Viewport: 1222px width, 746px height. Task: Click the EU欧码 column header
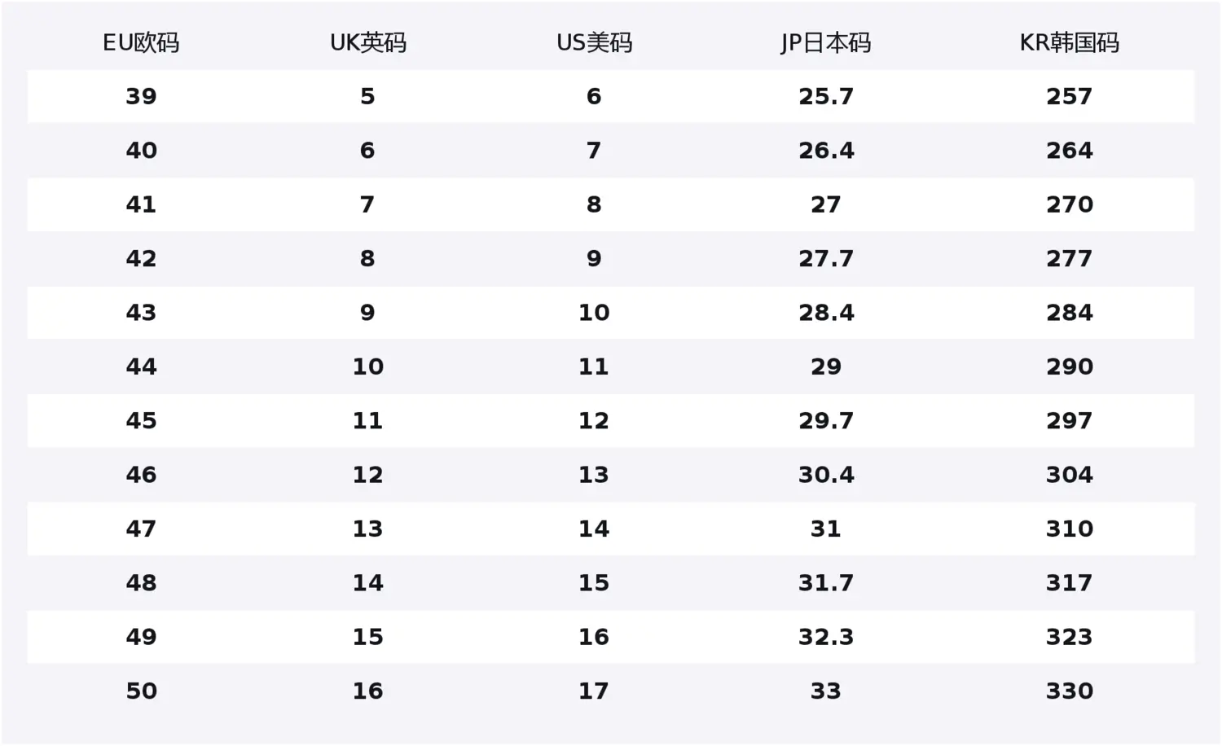[x=141, y=42]
